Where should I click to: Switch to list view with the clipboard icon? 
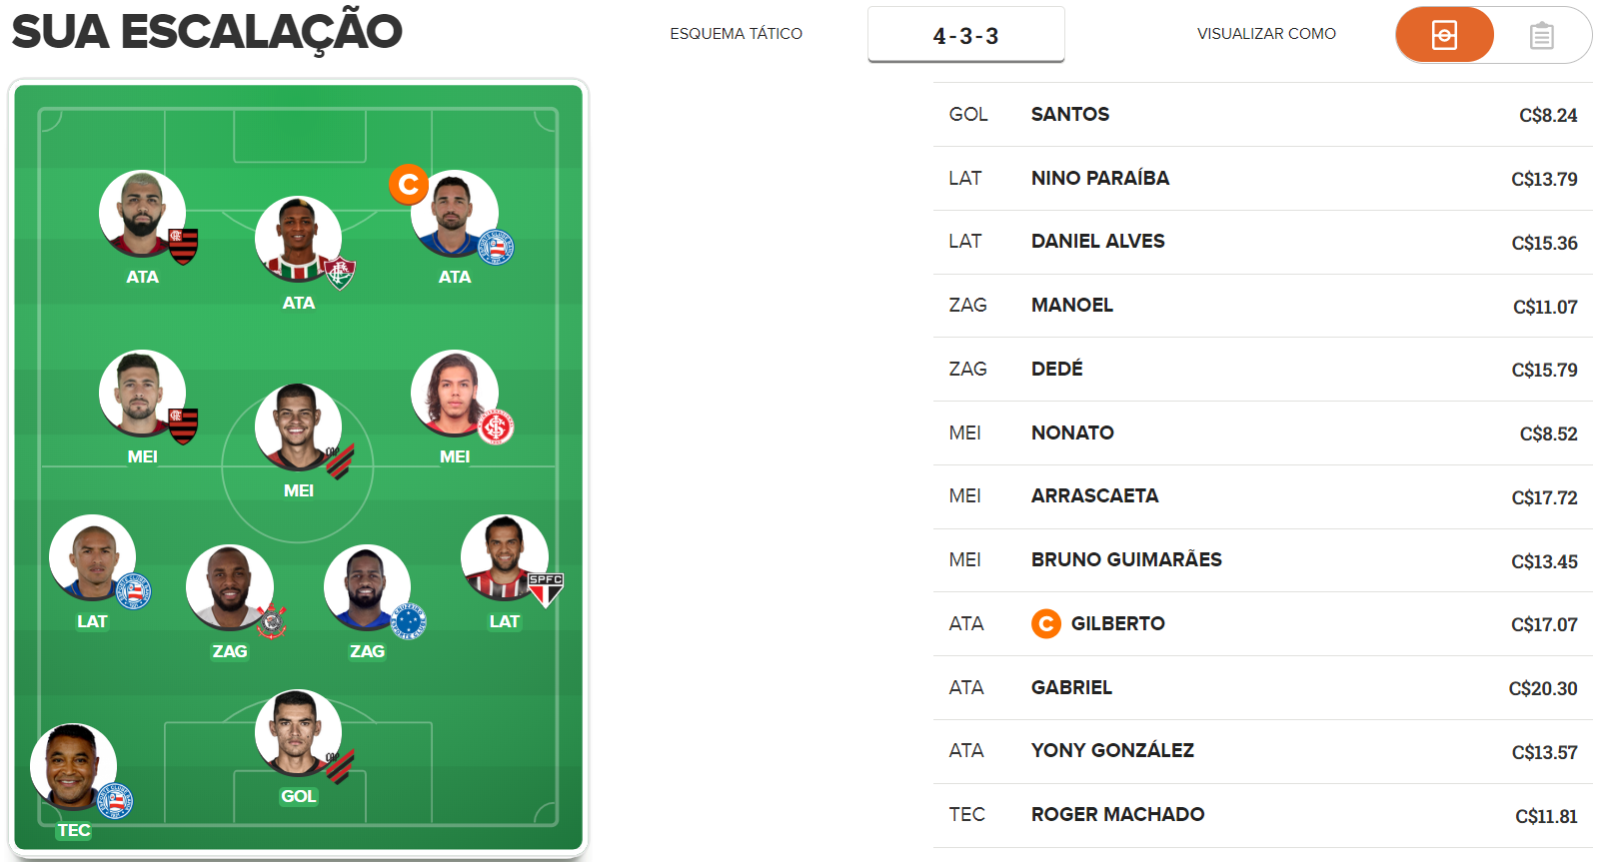tap(1541, 36)
